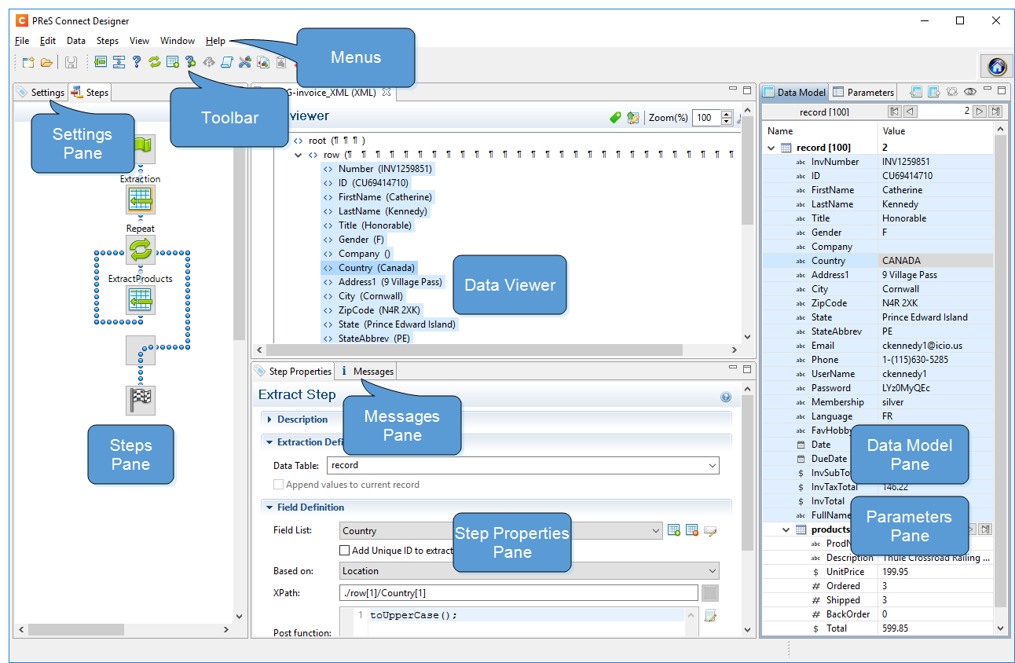The width and height of the screenshot is (1015, 663).
Task: Open the View menu
Action: 139,41
